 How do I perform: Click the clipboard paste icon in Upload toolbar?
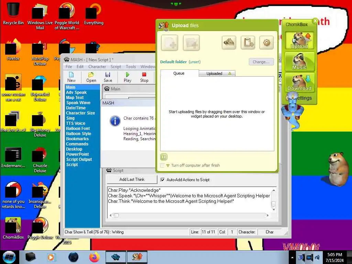[x=248, y=42]
